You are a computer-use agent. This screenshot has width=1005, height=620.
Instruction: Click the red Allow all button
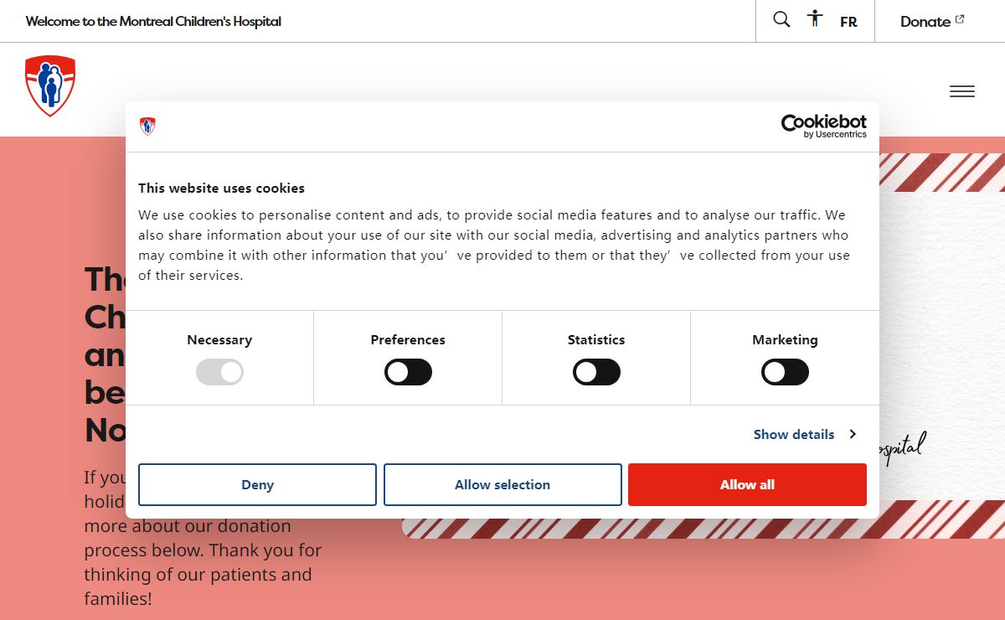747,484
